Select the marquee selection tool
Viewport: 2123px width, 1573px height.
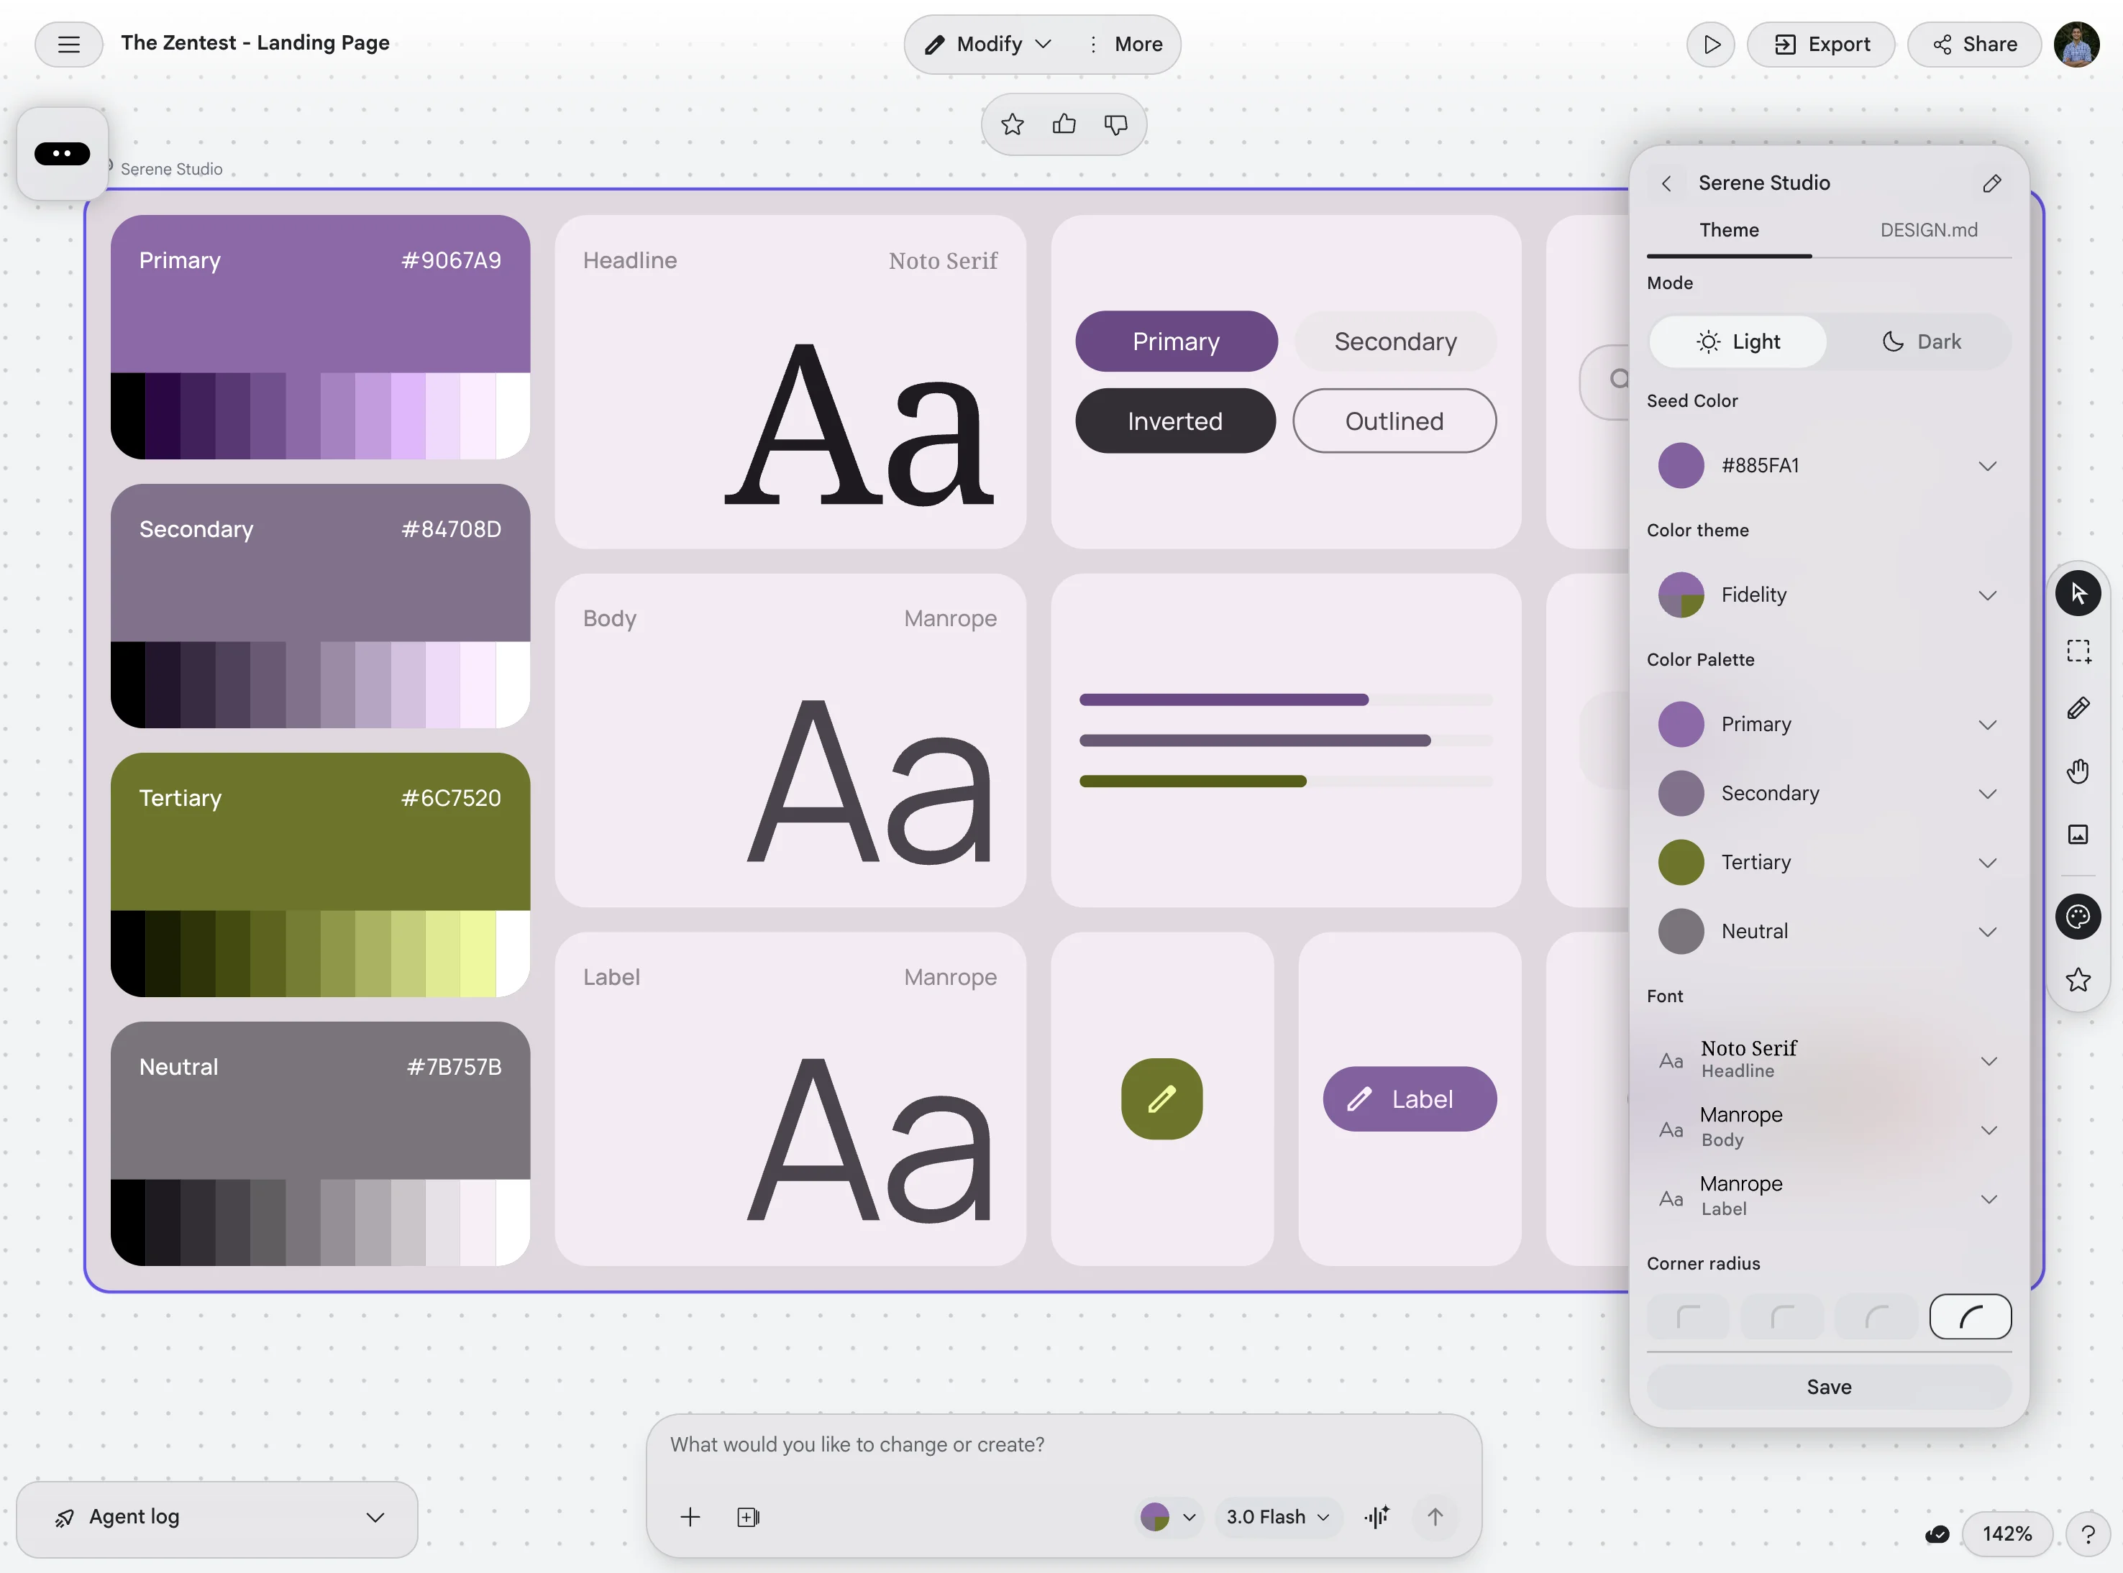coord(2077,651)
